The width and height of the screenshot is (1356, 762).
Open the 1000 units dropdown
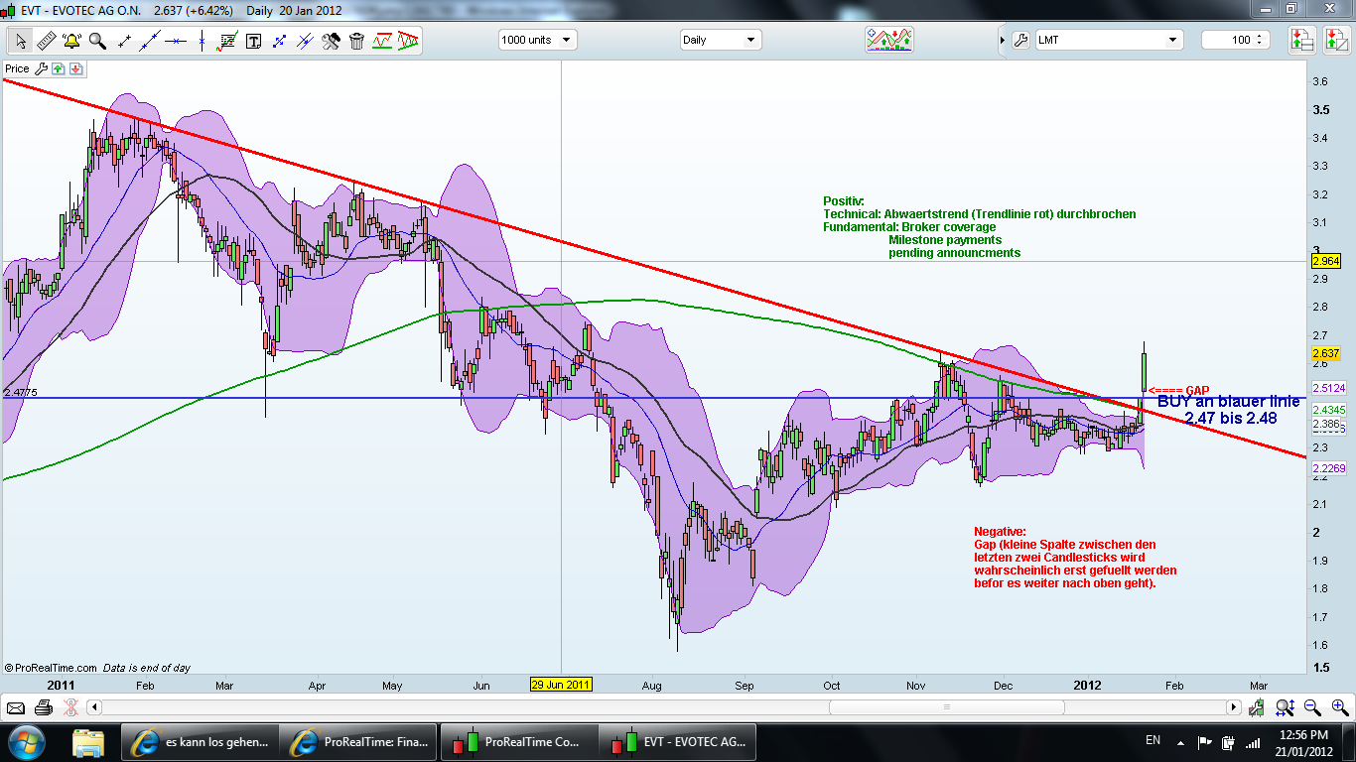pyautogui.click(x=537, y=40)
